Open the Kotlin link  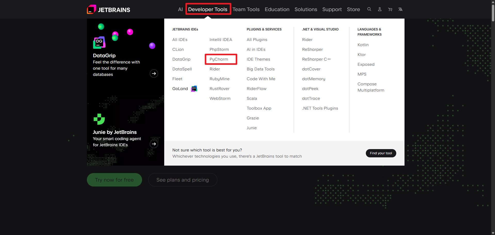click(363, 45)
